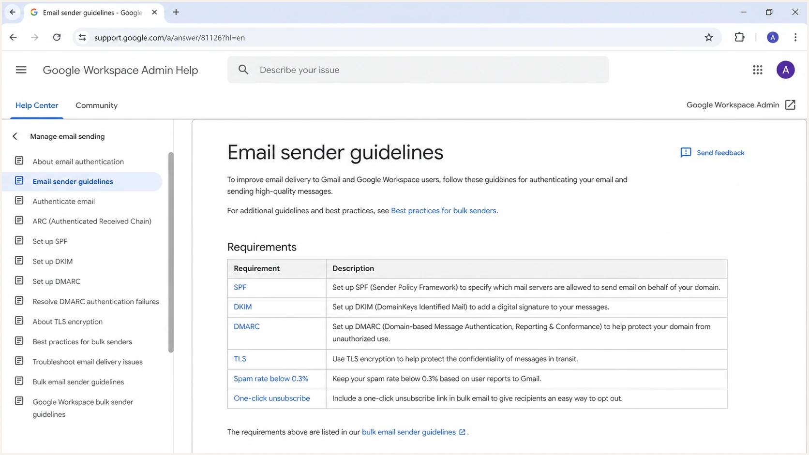Click the browser forward arrow
The image size is (809, 455).
(x=34, y=37)
